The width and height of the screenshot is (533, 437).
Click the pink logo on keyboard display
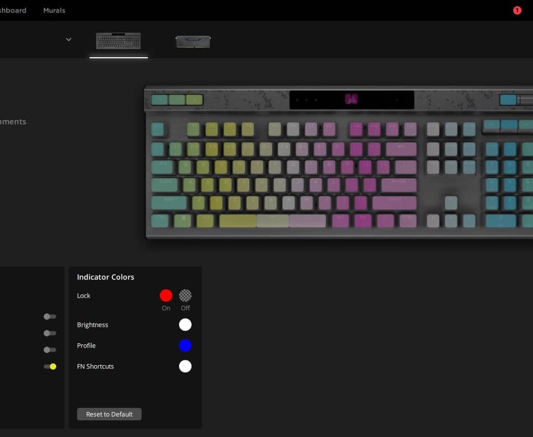click(x=351, y=99)
